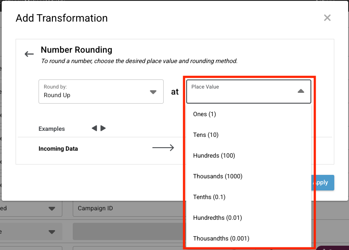Open the Campaign ID field behind dialog
The width and height of the screenshot is (349, 250).
[x=128, y=209]
